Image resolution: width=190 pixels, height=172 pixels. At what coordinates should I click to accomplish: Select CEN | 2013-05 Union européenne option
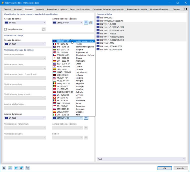pyautogui.click(x=74, y=41)
